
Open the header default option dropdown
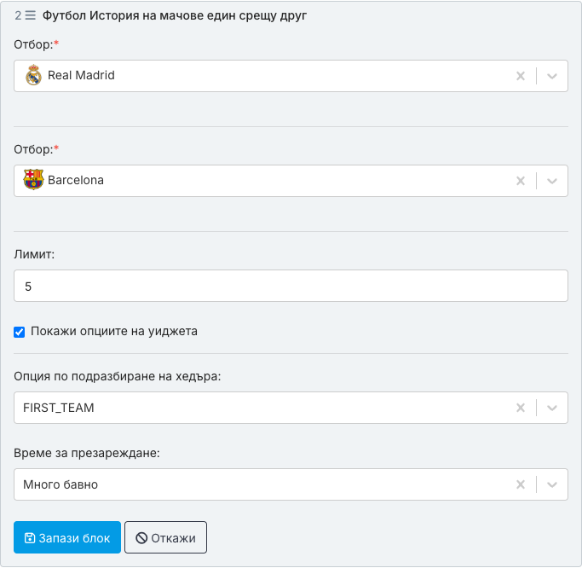click(x=552, y=408)
